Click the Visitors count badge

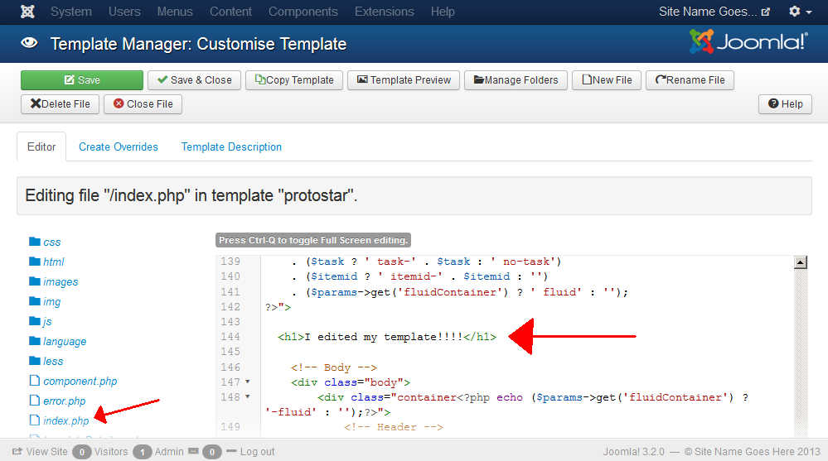(82, 452)
